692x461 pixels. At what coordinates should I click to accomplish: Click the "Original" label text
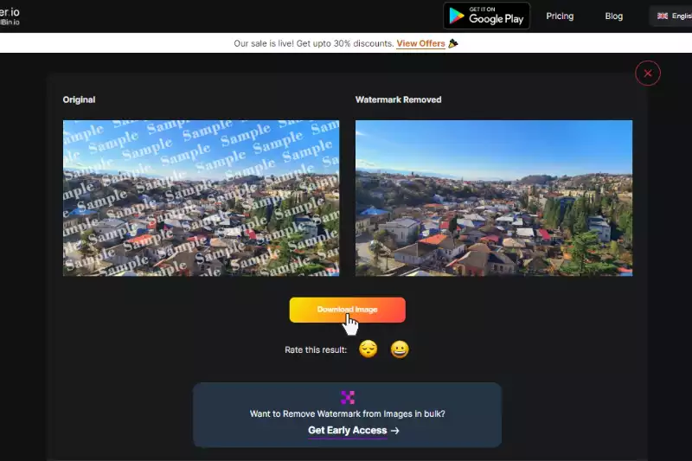coord(79,99)
